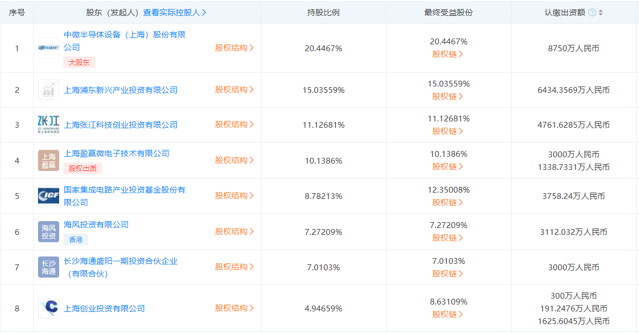Viewport: 639px width, 333px height.
Task: Click the help question-mark icon beside 认缴出资额
Action: [592, 13]
